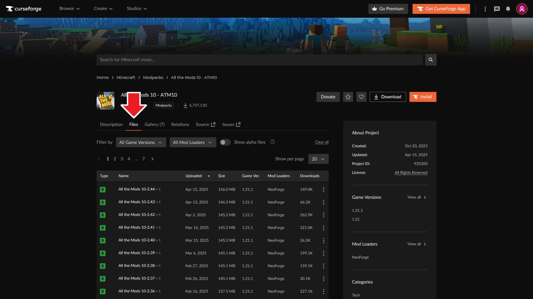Switch to the Description tab
The image size is (533, 299).
pyautogui.click(x=111, y=124)
